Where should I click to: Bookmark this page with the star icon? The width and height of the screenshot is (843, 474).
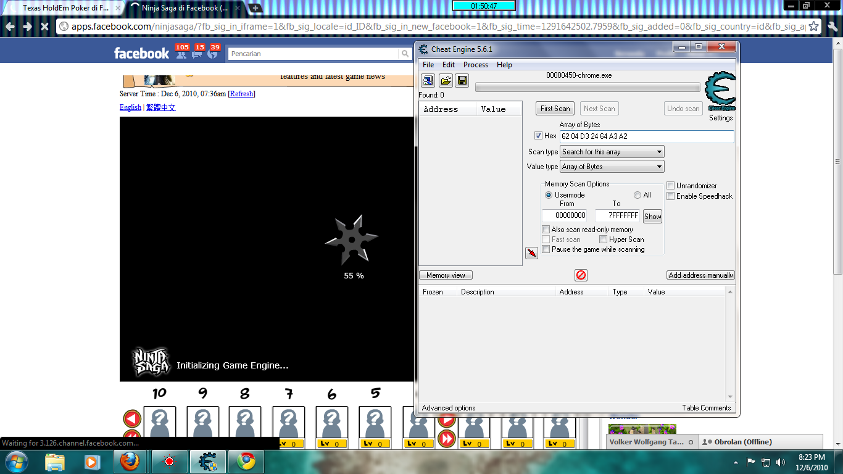[x=814, y=27]
